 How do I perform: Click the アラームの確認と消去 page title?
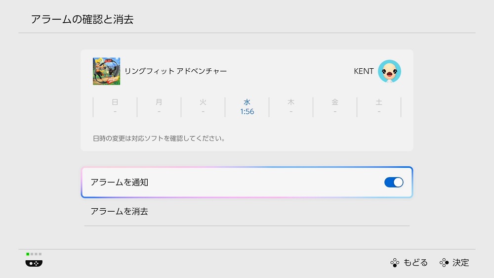click(x=82, y=20)
